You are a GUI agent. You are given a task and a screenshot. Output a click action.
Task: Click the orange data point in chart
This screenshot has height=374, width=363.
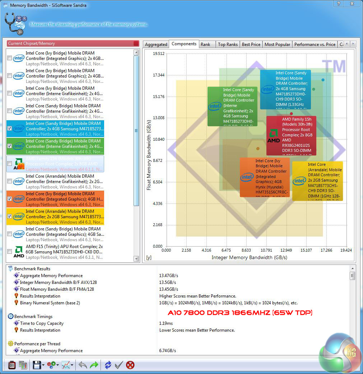click(258, 149)
